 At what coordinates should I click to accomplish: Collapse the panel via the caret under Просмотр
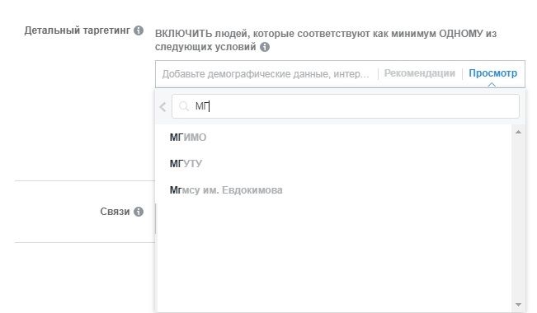click(492, 84)
